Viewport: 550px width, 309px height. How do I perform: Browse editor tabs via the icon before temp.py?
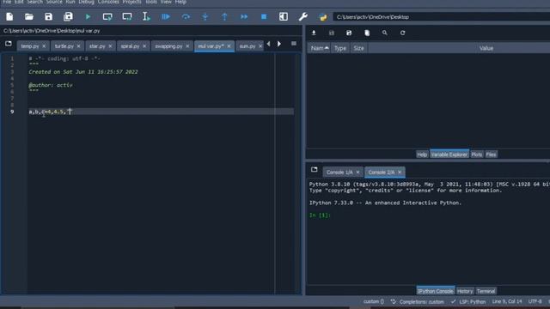click(9, 44)
